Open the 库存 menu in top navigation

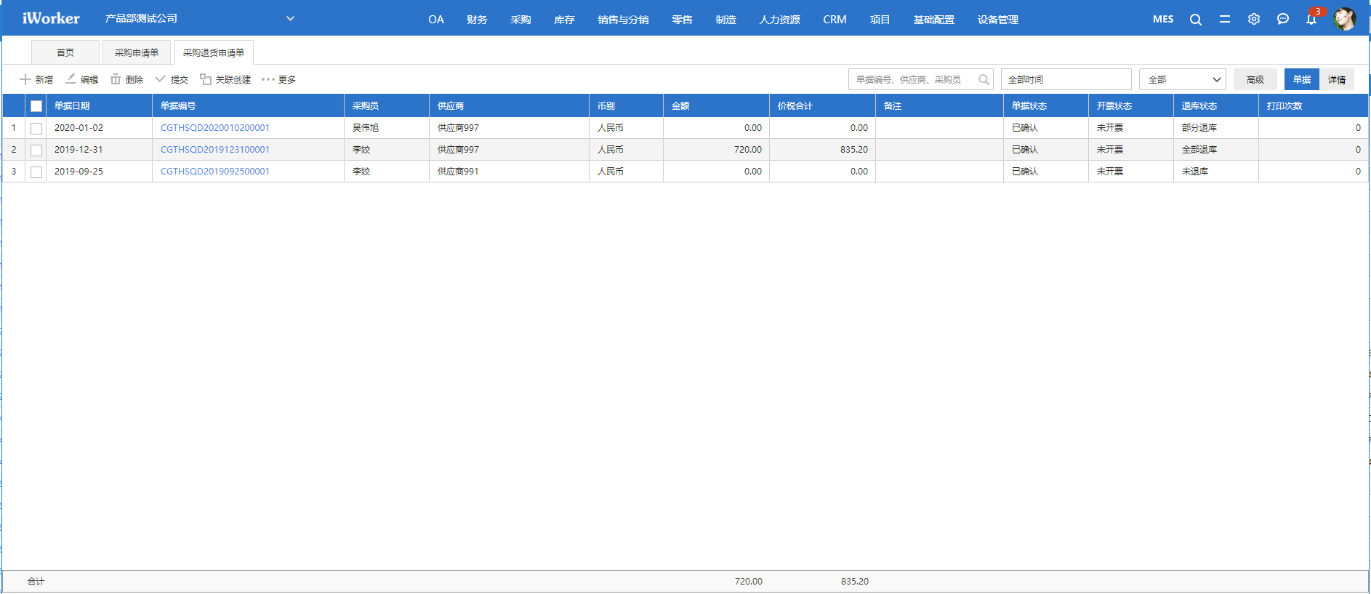(564, 20)
